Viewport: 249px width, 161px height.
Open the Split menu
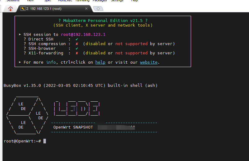coord(47,1)
